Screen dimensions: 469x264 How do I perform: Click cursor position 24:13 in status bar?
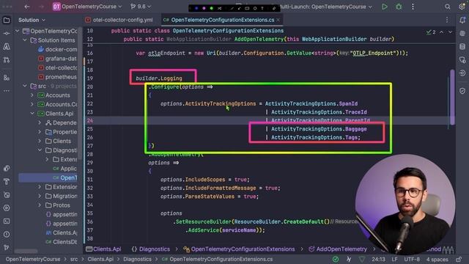[x=378, y=259]
